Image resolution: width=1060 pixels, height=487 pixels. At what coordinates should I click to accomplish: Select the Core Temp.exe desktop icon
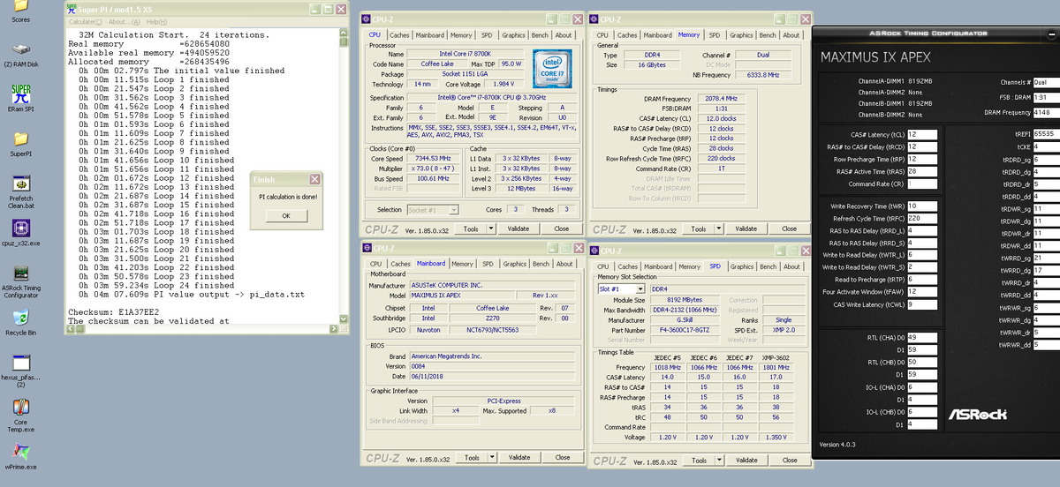pos(20,416)
